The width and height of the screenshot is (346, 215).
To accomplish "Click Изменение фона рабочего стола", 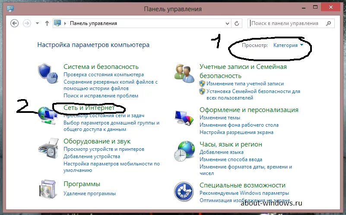I will 239,125.
